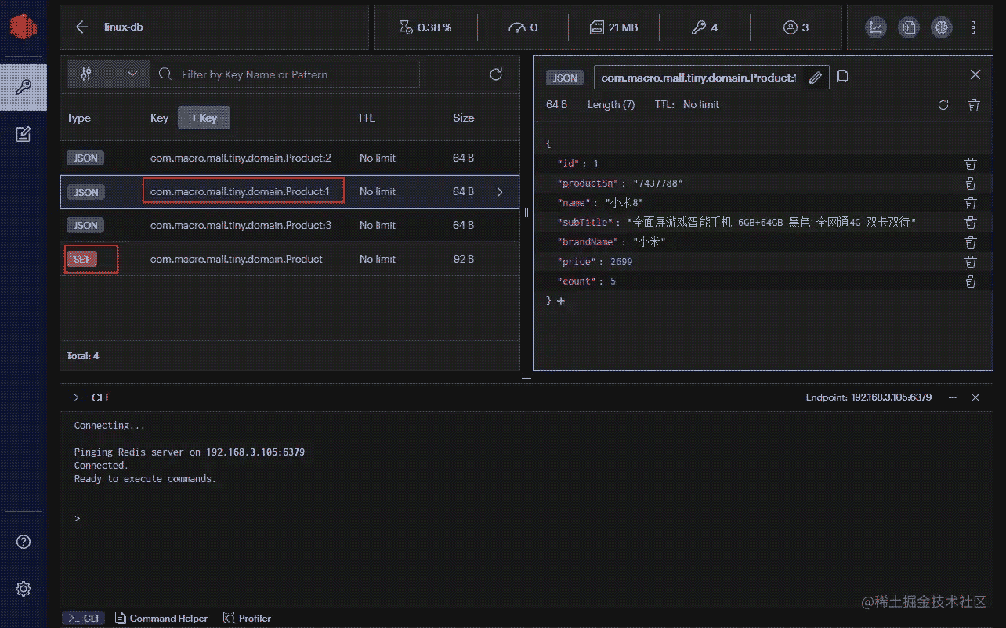
Task: Refresh the key list
Action: click(495, 74)
